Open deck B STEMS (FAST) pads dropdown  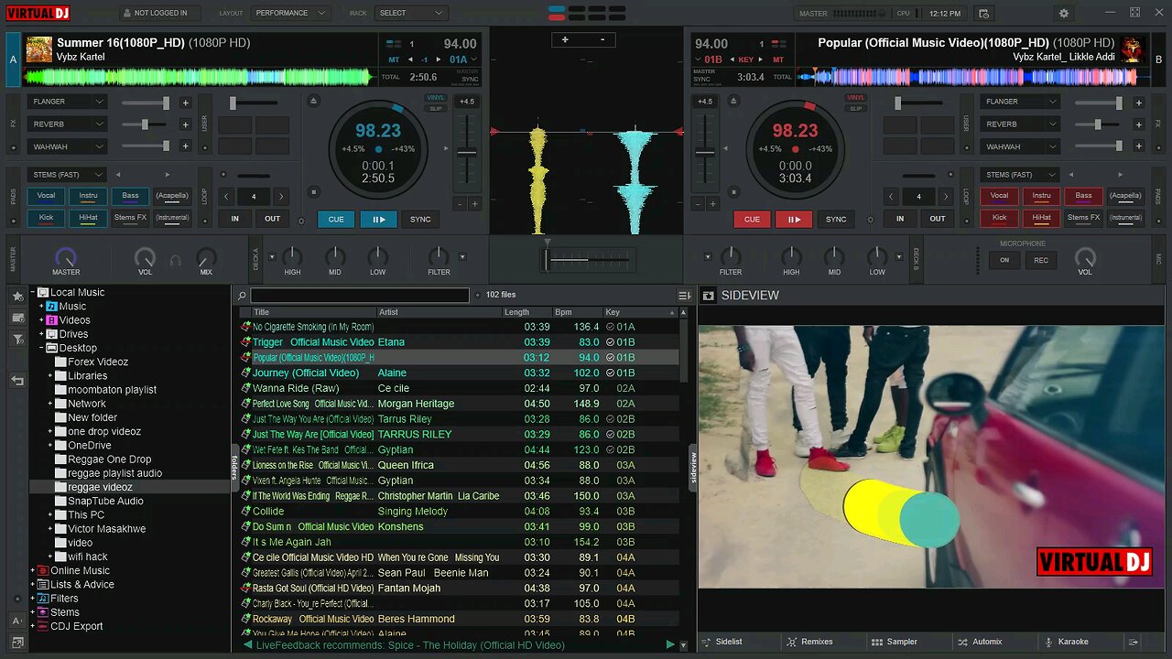click(1019, 175)
